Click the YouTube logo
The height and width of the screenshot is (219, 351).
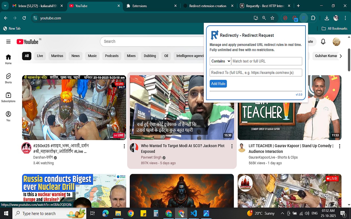click(x=27, y=42)
